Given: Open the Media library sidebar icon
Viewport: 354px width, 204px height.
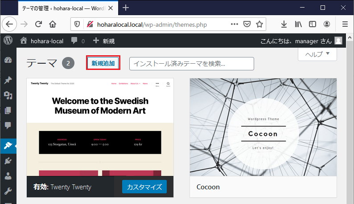Looking at the screenshot, I should (8, 95).
